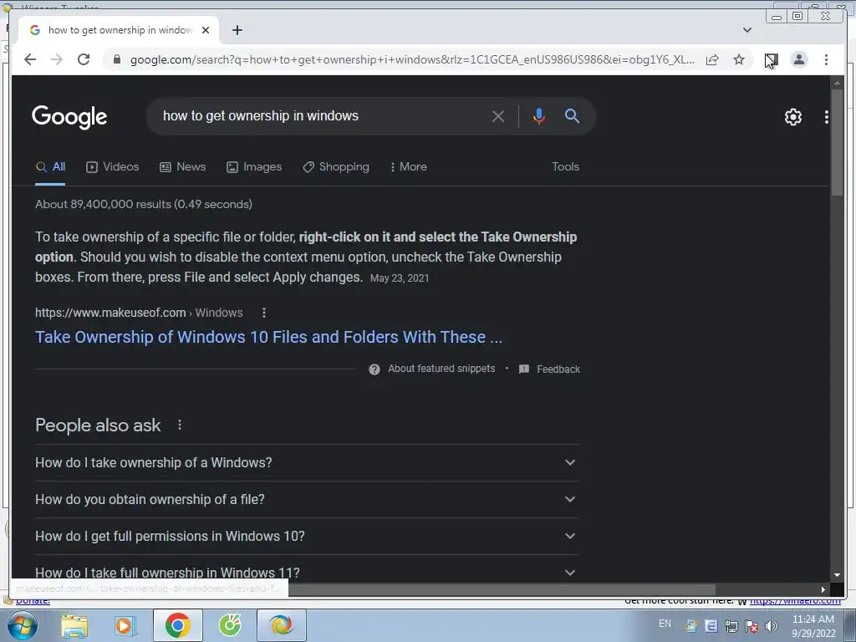
Task: Share this page using the share icon
Action: [x=712, y=59]
